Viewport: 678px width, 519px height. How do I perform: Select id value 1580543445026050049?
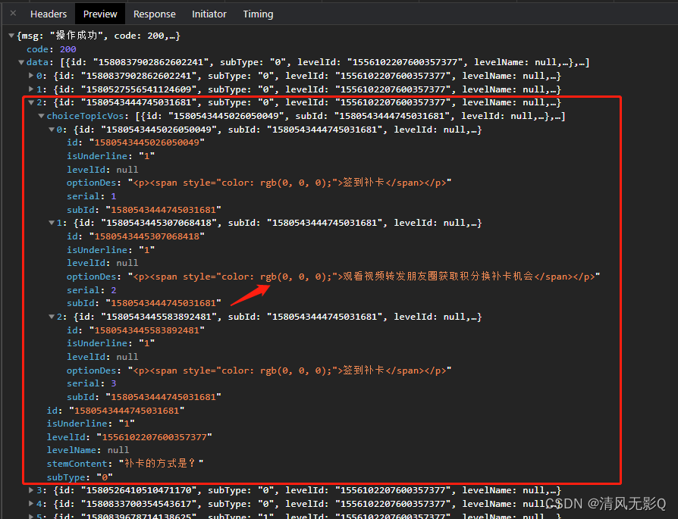coord(146,142)
